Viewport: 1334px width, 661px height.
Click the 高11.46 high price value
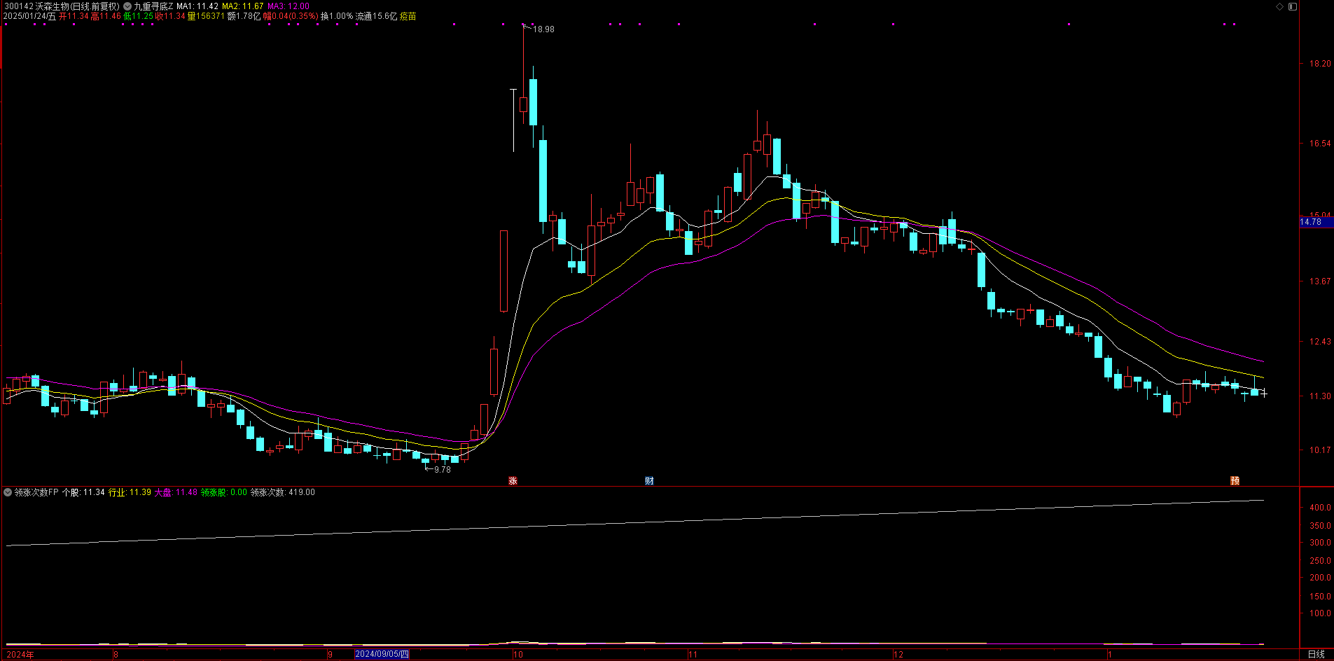click(106, 16)
